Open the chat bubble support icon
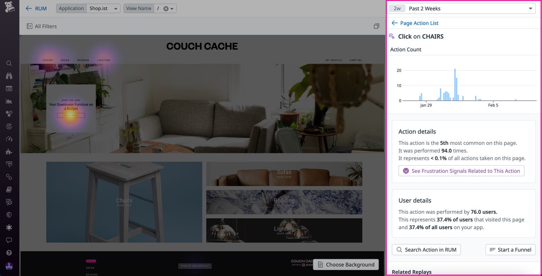 pyautogui.click(x=9, y=240)
